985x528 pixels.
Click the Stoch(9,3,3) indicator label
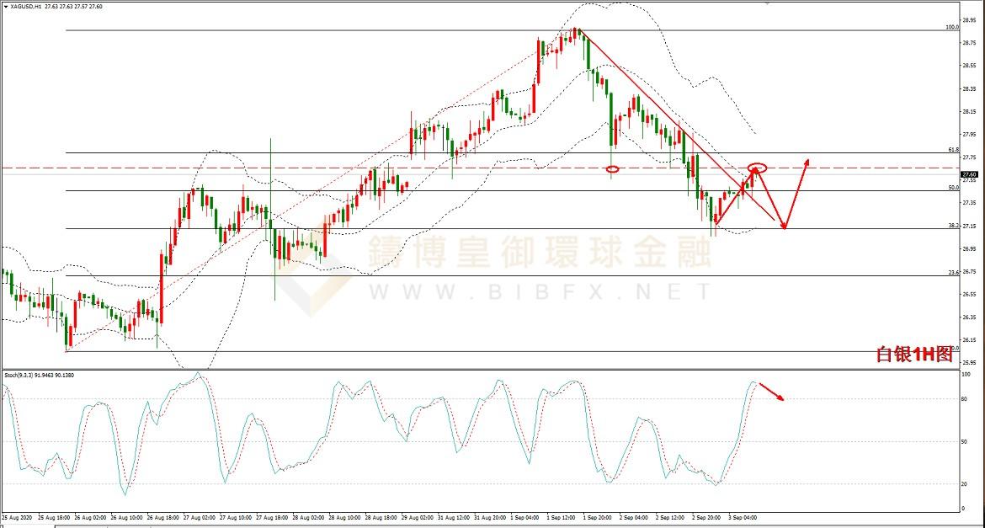coord(38,375)
